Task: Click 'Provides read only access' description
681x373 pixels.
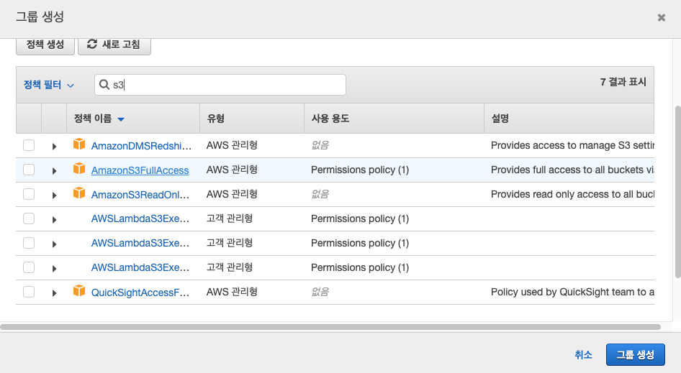Action: tap(572, 194)
